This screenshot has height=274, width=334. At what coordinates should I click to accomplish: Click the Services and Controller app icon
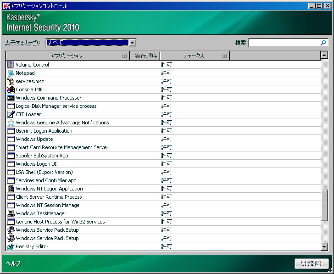point(11,180)
